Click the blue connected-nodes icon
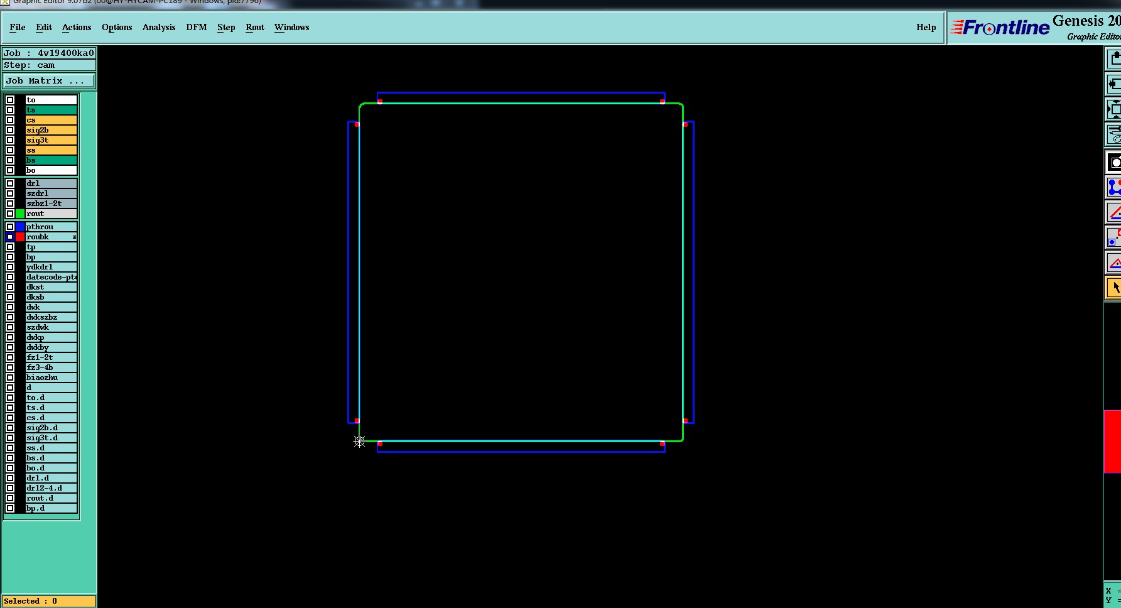Viewport: 1121px width, 608px height. coord(1113,187)
